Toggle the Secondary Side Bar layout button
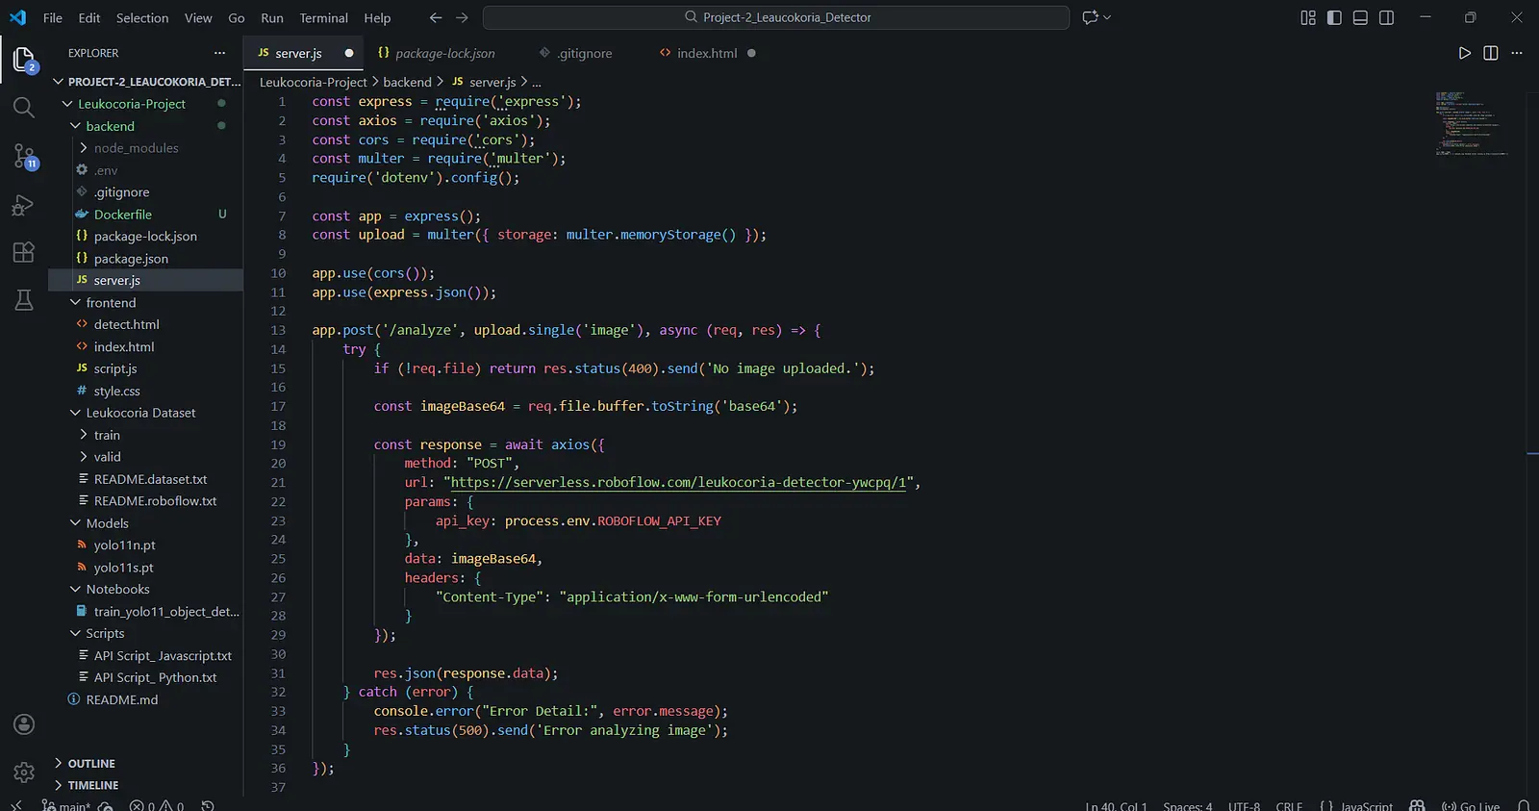Image resolution: width=1539 pixels, height=811 pixels. [x=1386, y=17]
